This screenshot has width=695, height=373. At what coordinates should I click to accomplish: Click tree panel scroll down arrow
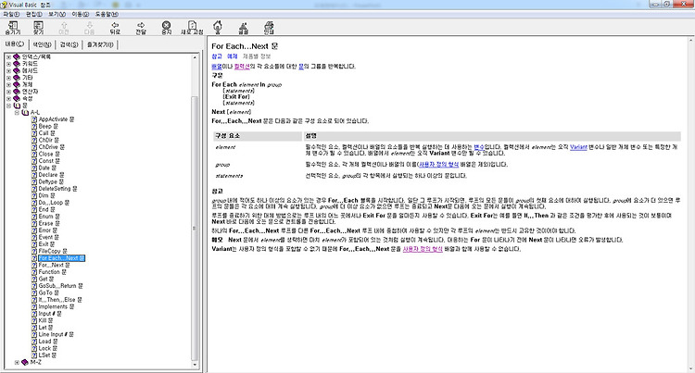pos(195,365)
